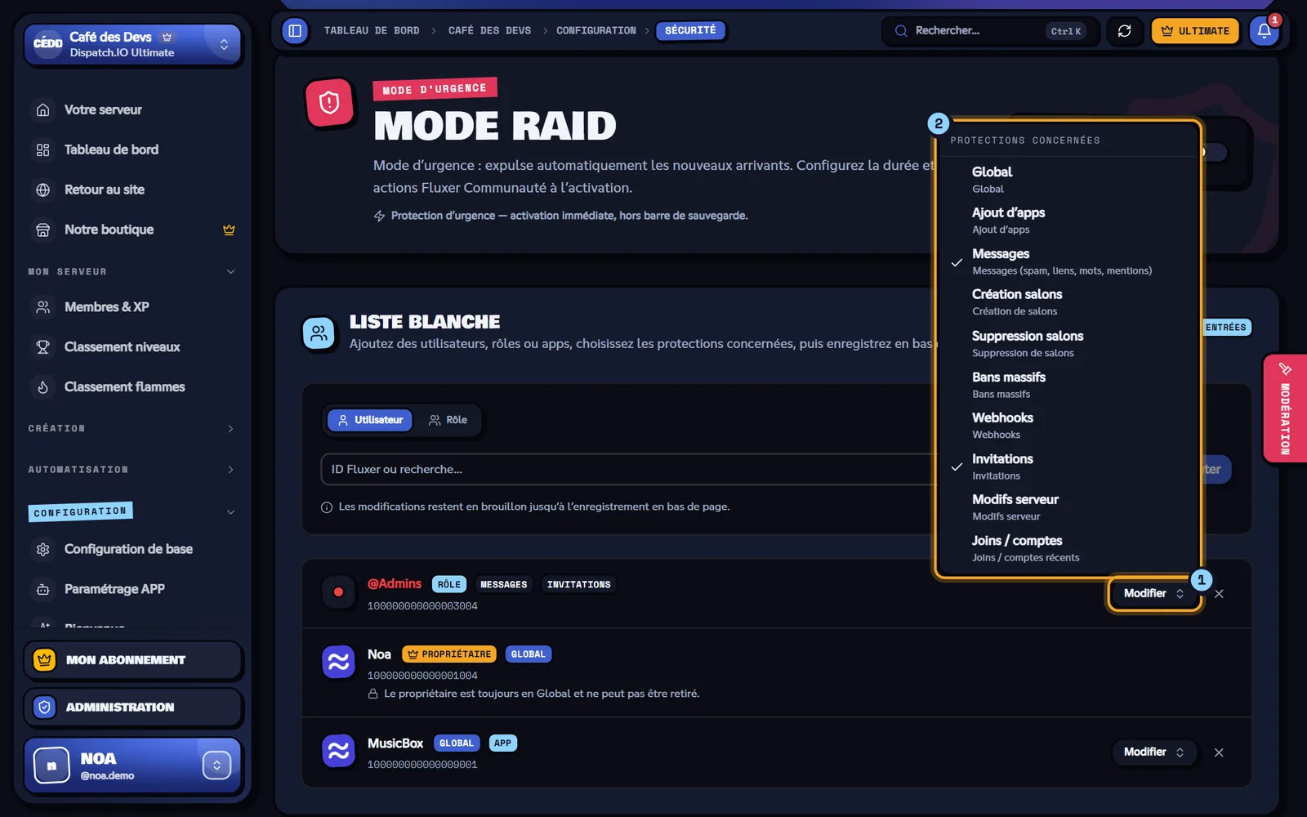The width and height of the screenshot is (1307, 817).
Task: Open the Café des Devs server switcher
Action: click(132, 44)
